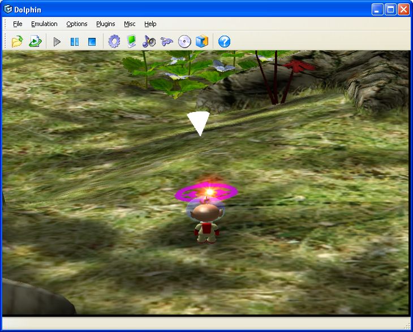Click the open file folder icon

(x=17, y=42)
